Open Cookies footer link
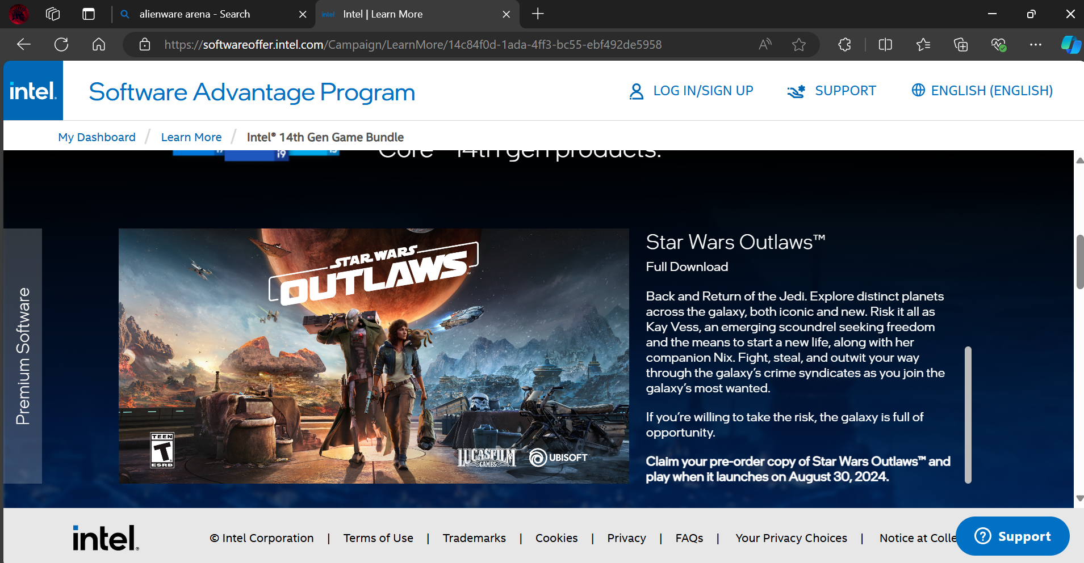 556,538
